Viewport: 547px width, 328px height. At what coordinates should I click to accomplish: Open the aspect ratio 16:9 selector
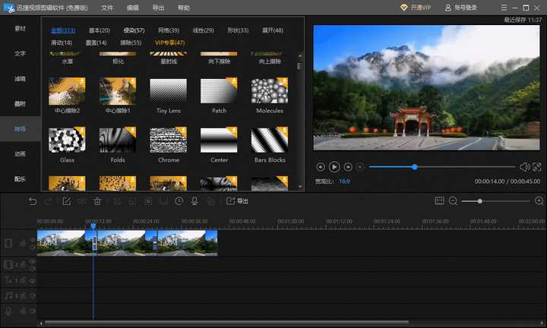click(344, 181)
